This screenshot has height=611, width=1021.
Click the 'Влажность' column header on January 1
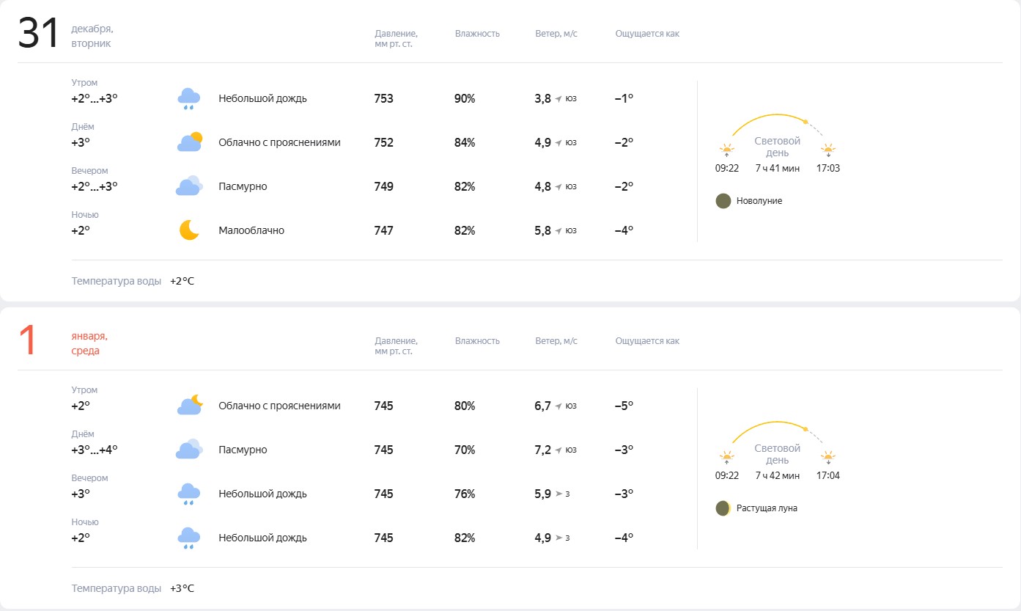click(x=477, y=341)
